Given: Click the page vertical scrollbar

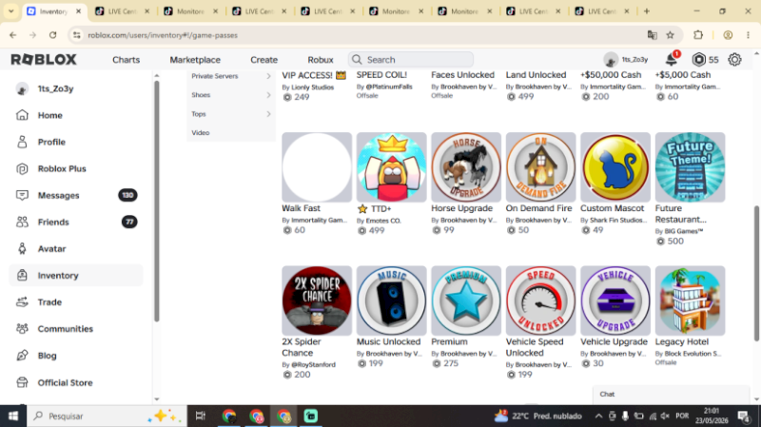Looking at the screenshot, I should (x=756, y=273).
